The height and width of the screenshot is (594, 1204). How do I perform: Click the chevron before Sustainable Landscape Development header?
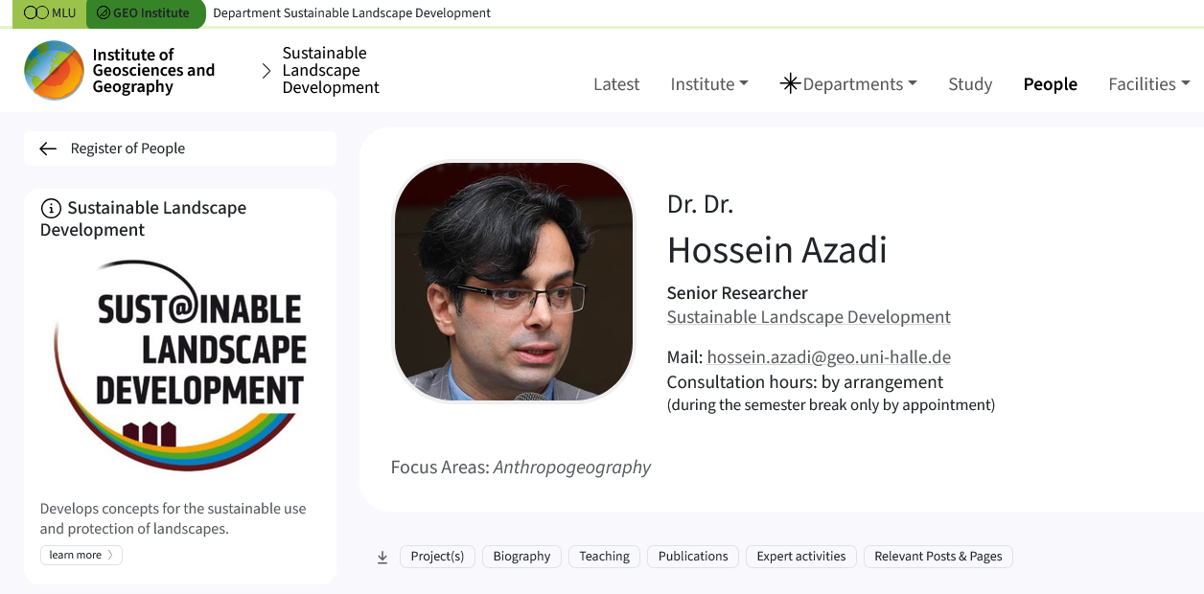pos(266,71)
